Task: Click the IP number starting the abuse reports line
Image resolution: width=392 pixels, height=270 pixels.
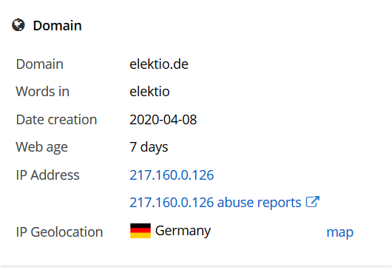Action: tap(172, 202)
